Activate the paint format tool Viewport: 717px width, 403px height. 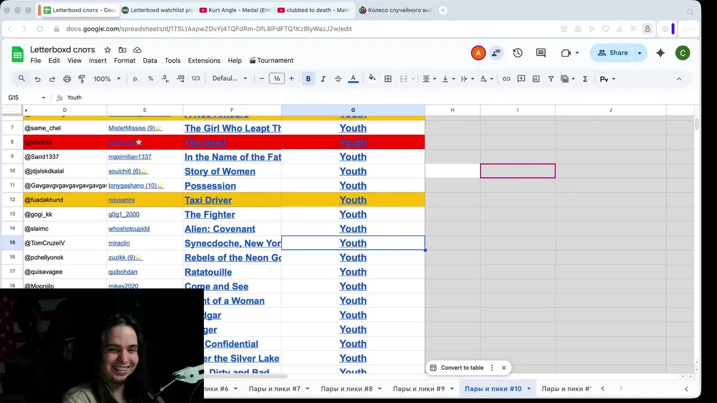point(82,79)
